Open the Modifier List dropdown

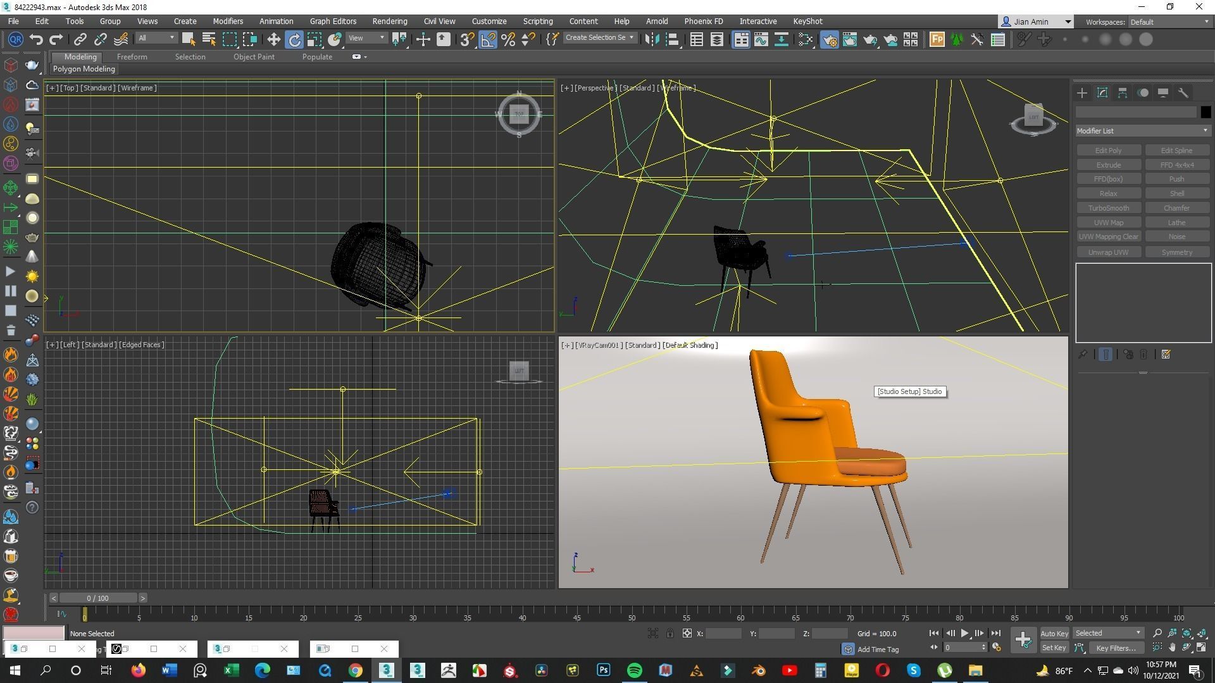[x=1143, y=131]
